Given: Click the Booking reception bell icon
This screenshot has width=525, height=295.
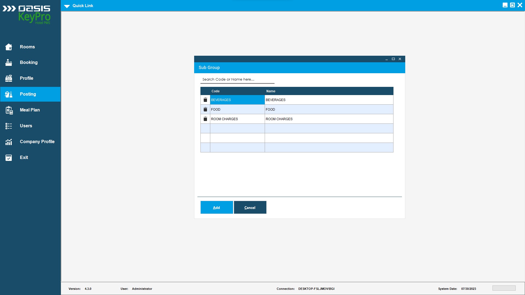Looking at the screenshot, I should (x=9, y=63).
